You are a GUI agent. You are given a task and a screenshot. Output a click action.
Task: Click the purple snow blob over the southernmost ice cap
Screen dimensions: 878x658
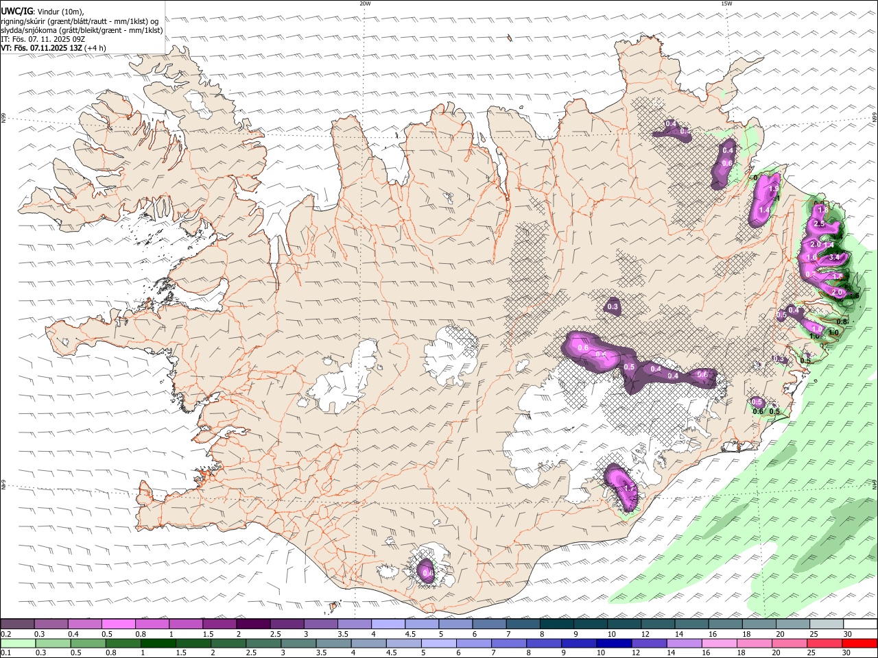[427, 570]
